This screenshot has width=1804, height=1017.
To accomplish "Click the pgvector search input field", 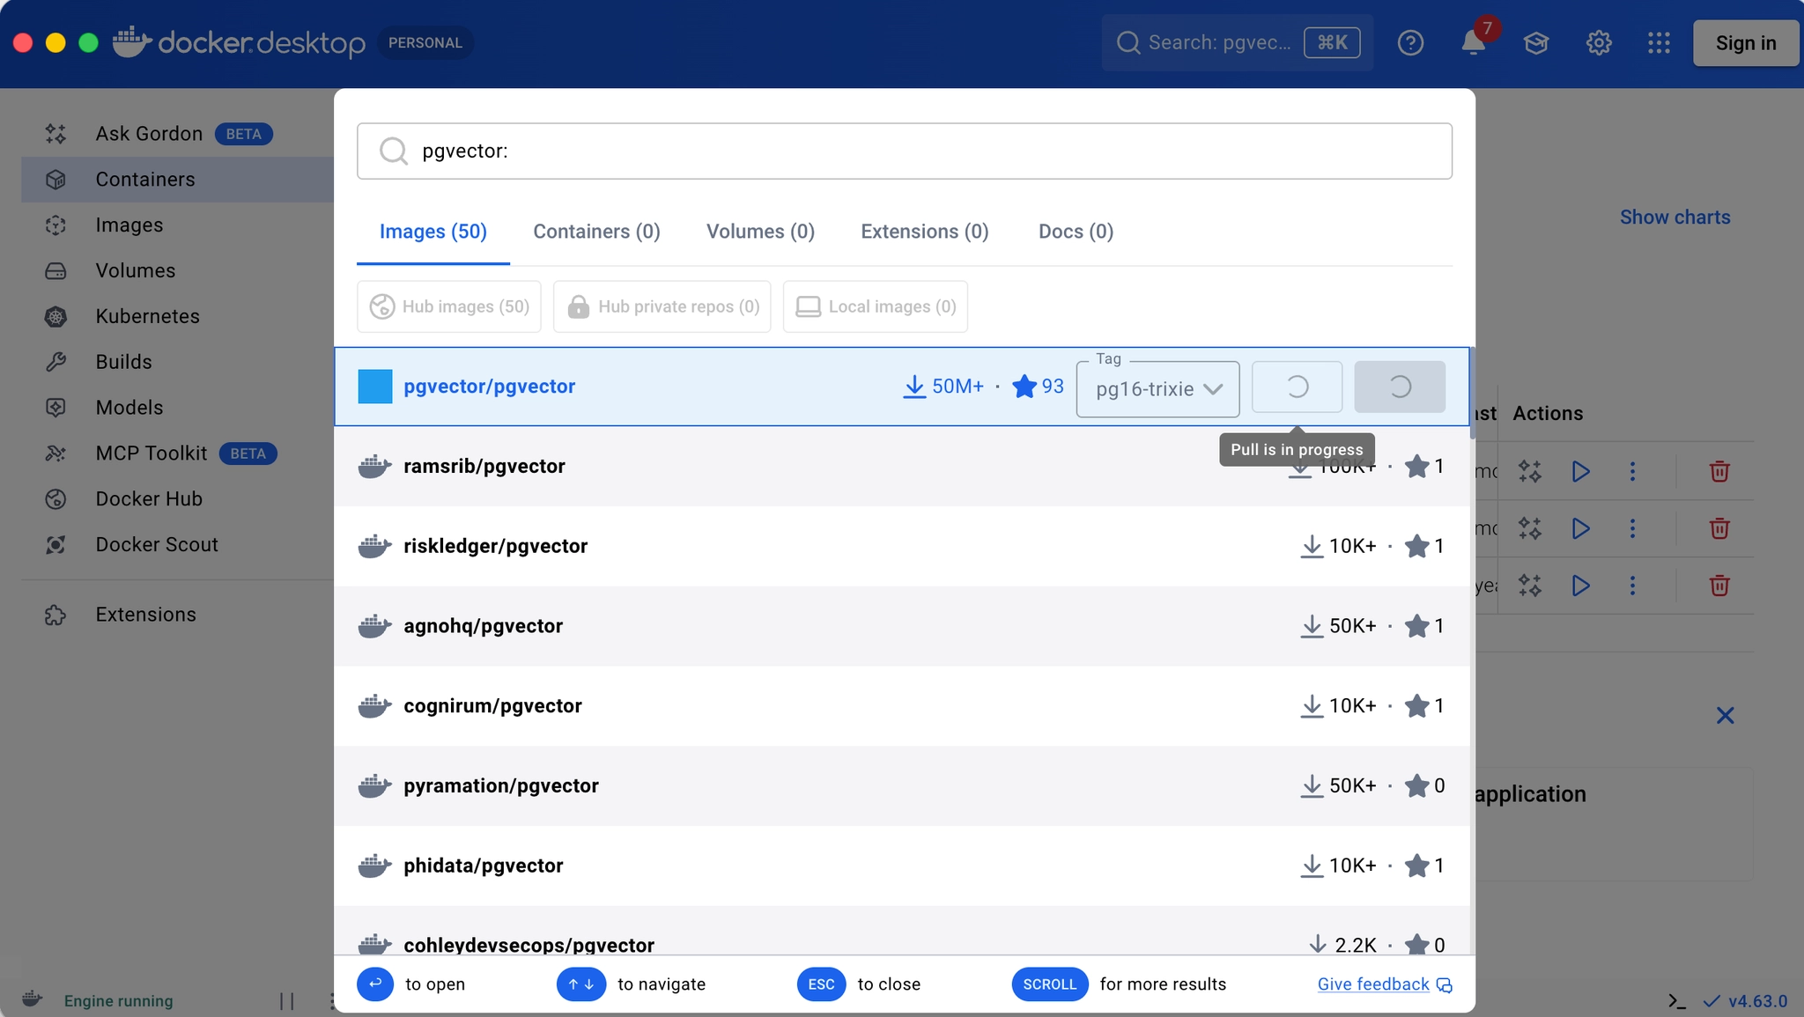I will [x=904, y=151].
